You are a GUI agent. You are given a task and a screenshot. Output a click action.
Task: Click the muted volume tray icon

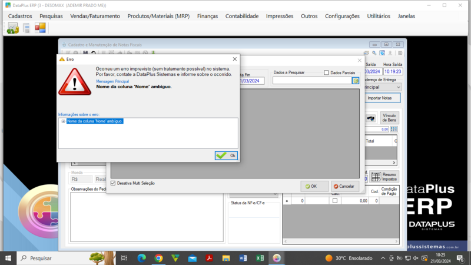coord(416,258)
